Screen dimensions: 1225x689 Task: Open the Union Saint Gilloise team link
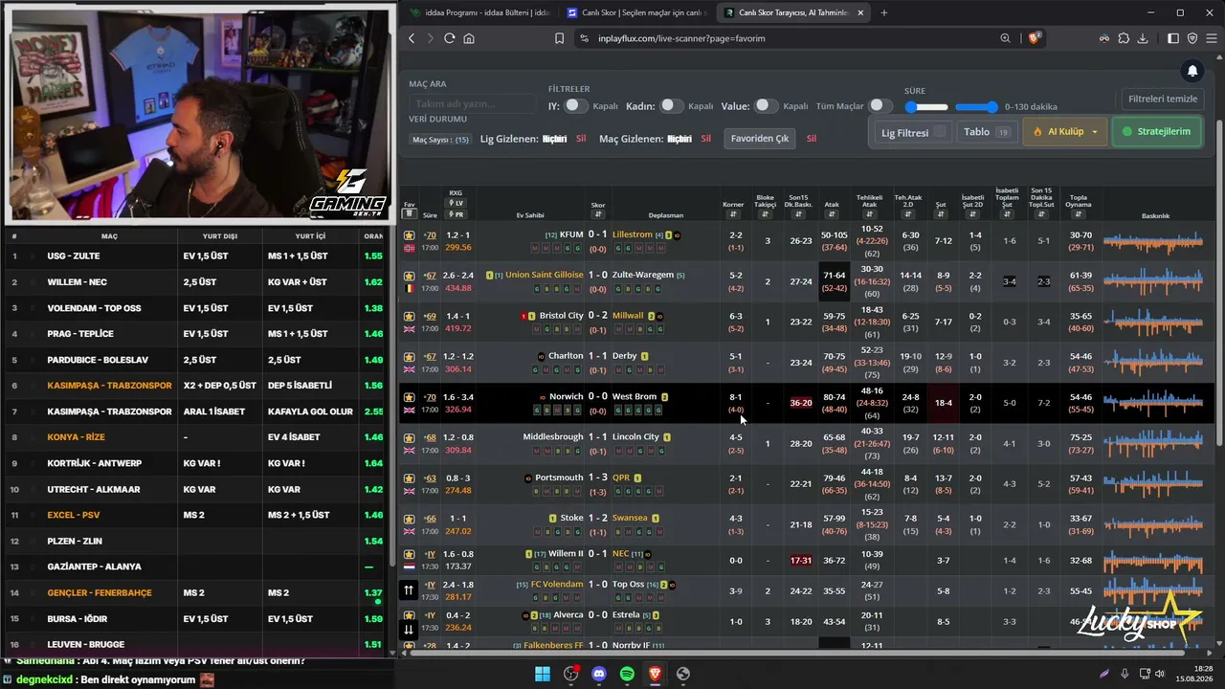[x=544, y=275]
